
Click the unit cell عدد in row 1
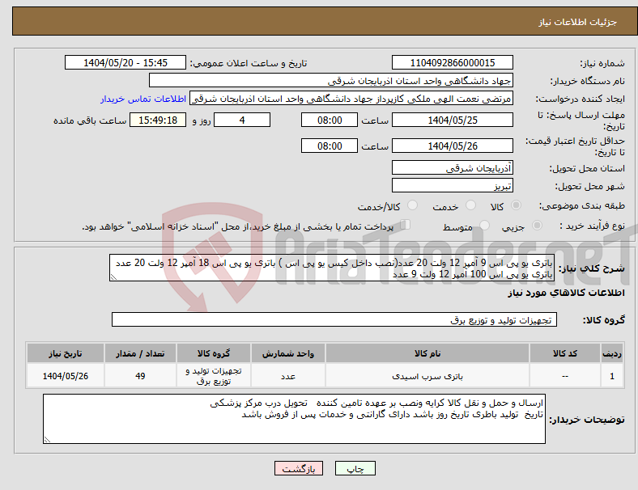(288, 376)
